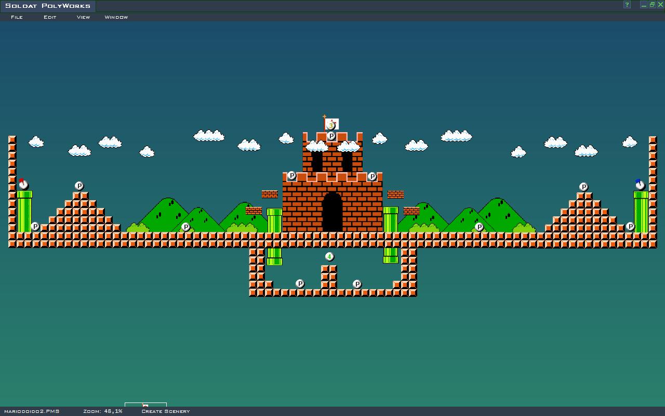Select the red flag spawn marker
This screenshot has height=416, width=665.
[23, 185]
